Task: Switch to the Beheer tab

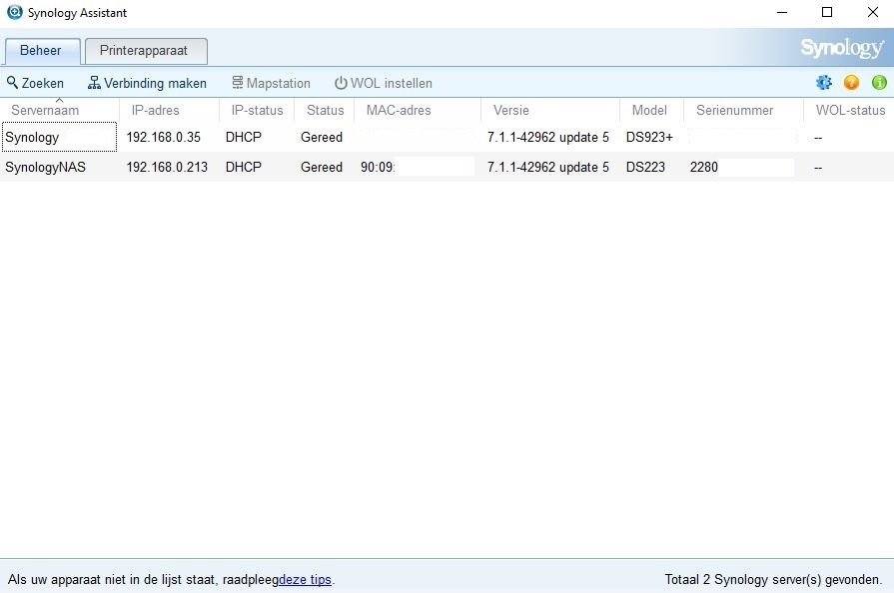Action: click(x=42, y=51)
